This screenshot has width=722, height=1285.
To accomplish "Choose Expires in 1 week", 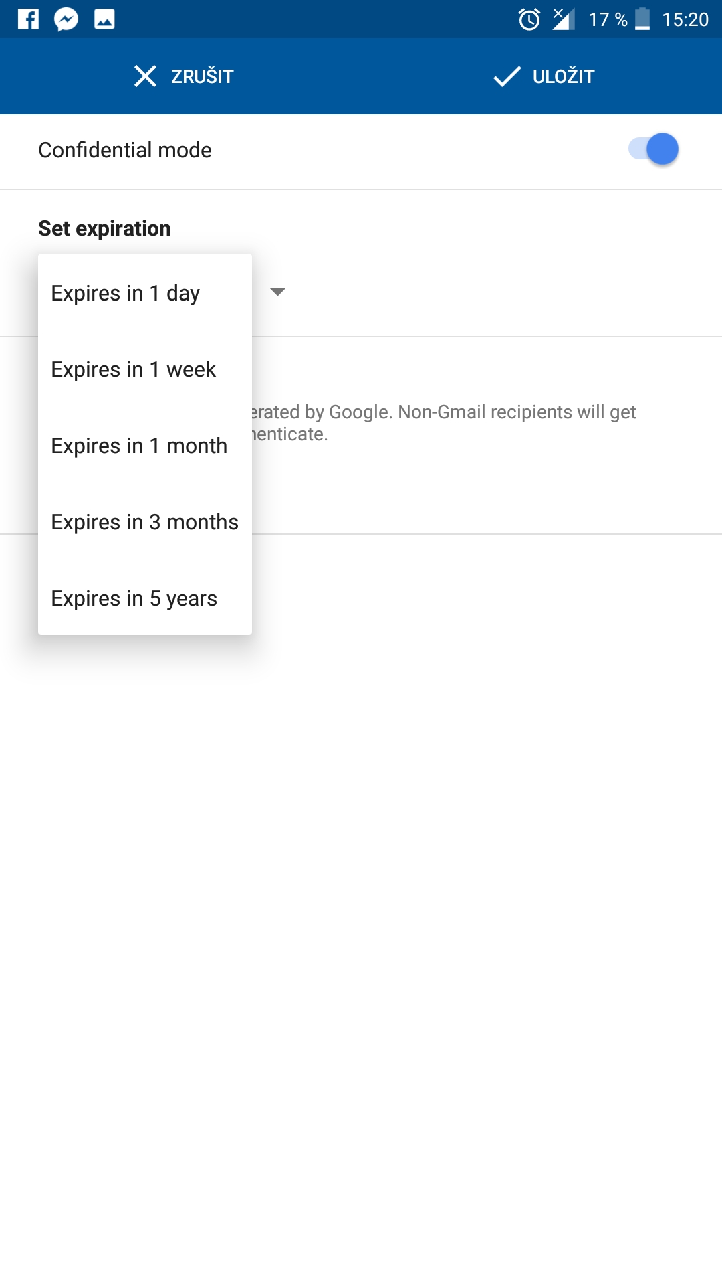I will pyautogui.click(x=134, y=369).
